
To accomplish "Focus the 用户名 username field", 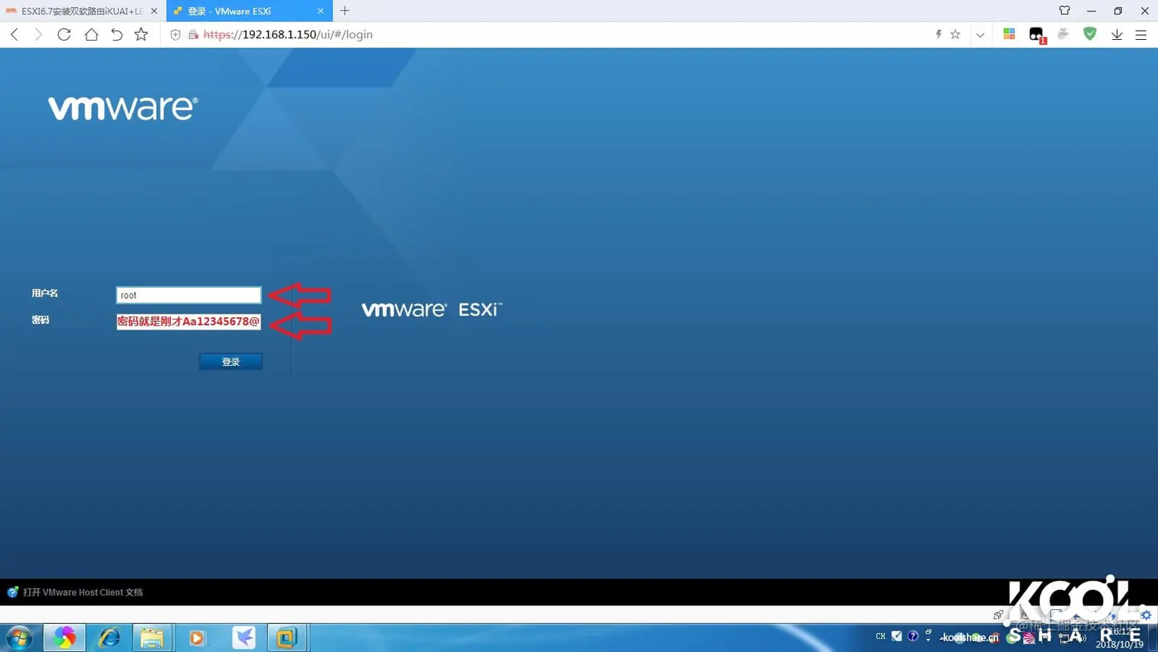I will [x=188, y=295].
